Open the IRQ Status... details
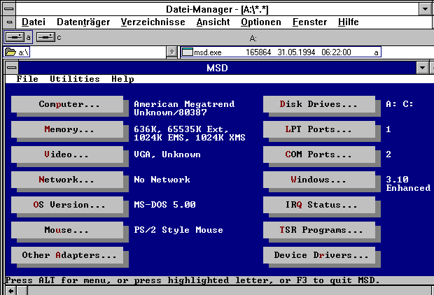Screen dimensions: 434x295 coord(319,205)
